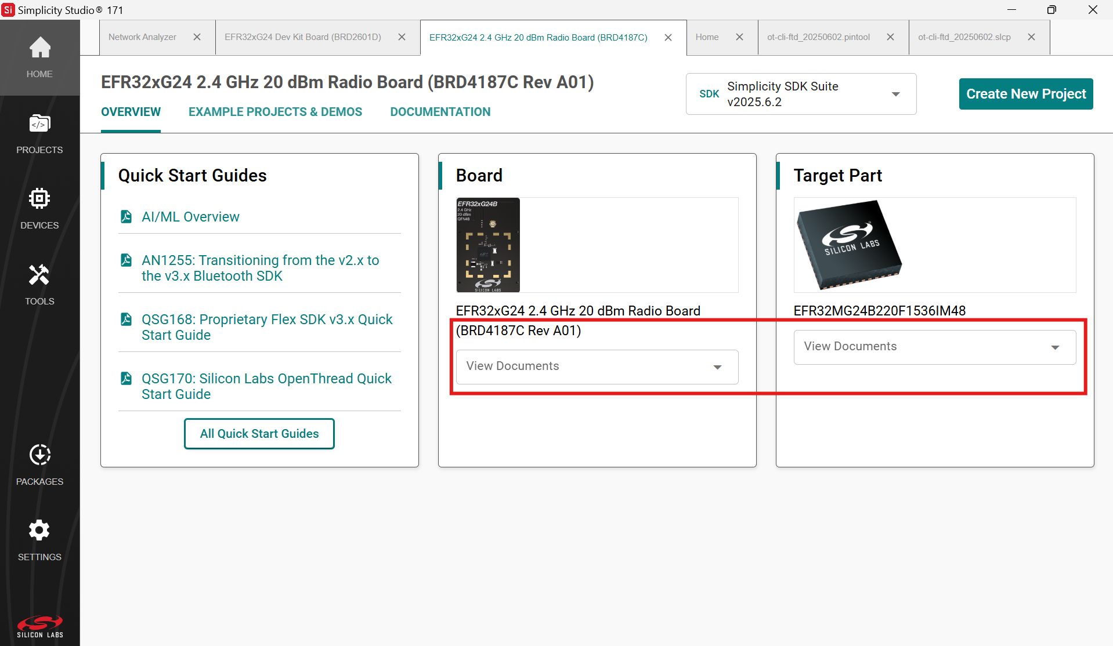Image resolution: width=1113 pixels, height=646 pixels.
Task: Click the Silicon Labs chip thumbnail
Action: 849,245
